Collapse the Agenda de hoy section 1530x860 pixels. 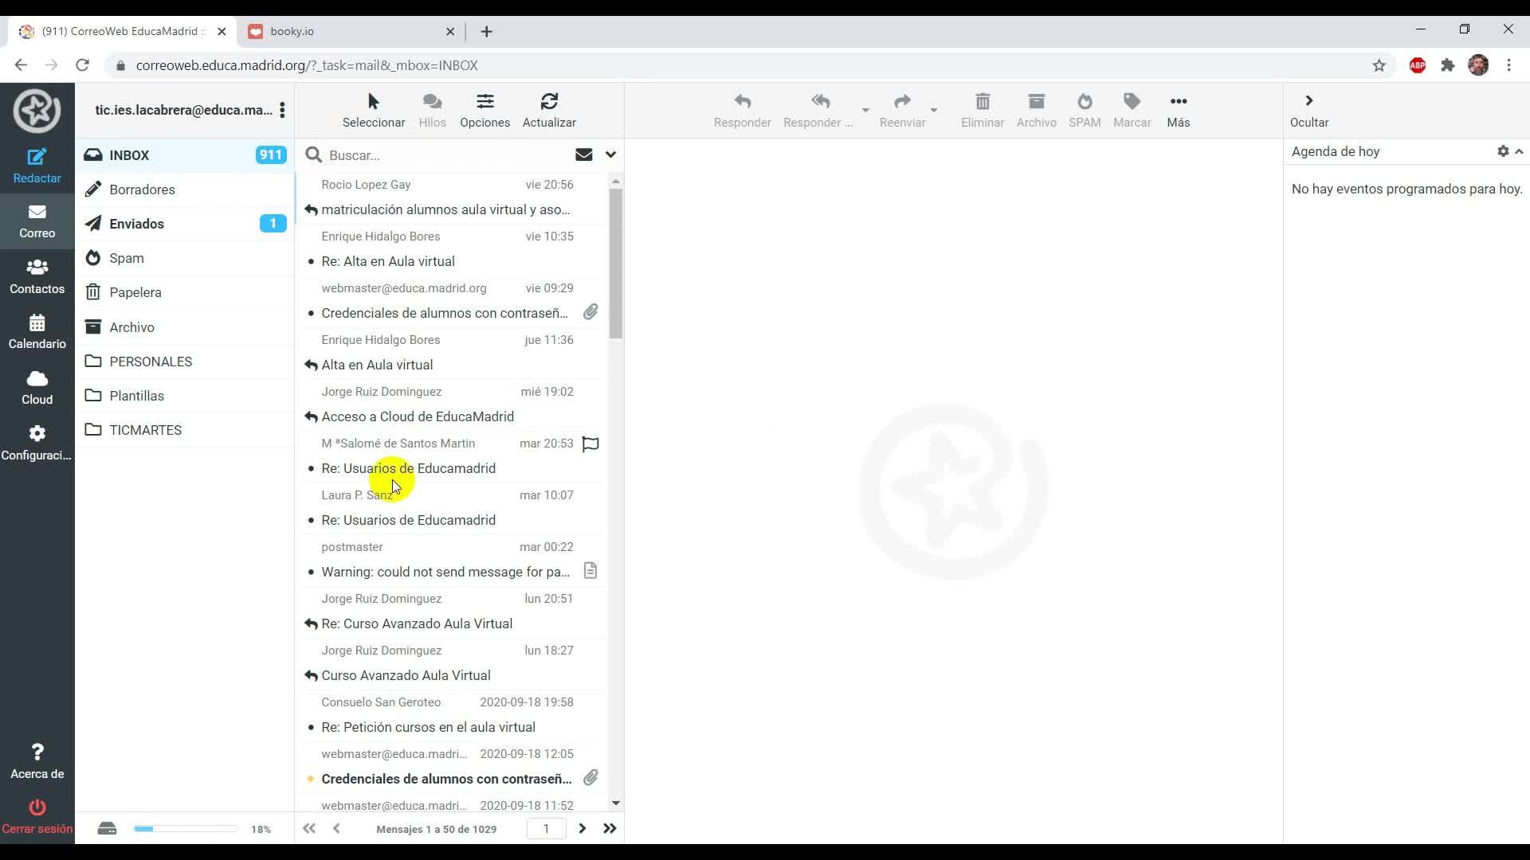pyautogui.click(x=1519, y=151)
